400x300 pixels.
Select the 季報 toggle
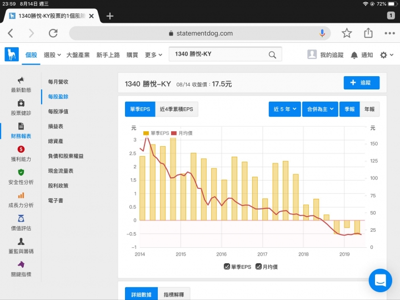349,109
